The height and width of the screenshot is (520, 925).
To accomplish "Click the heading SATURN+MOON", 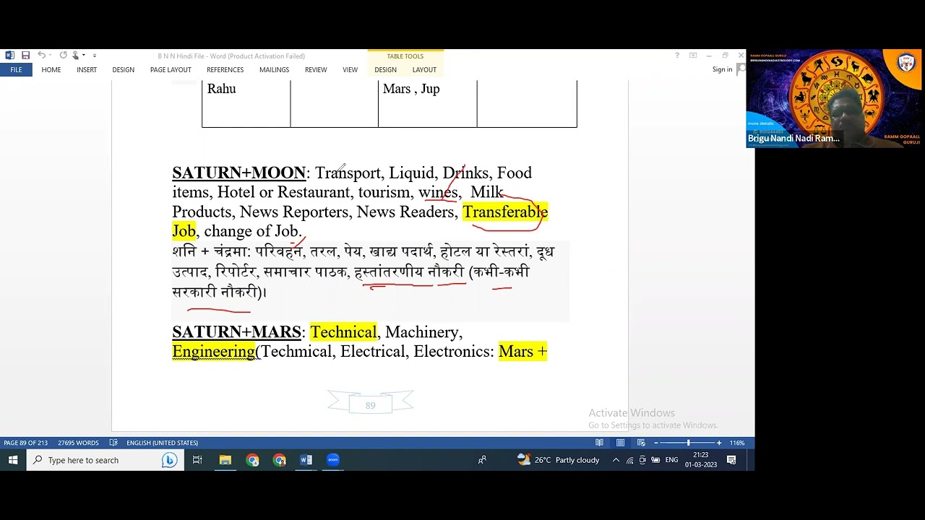I will [239, 173].
